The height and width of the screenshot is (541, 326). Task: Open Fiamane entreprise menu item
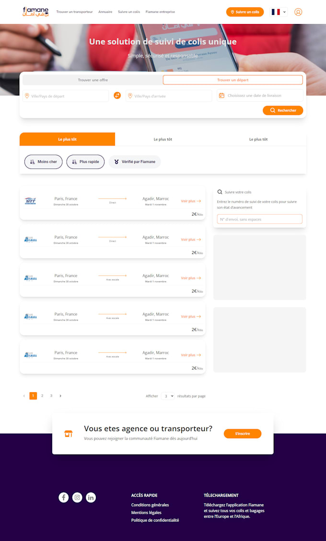pyautogui.click(x=160, y=12)
